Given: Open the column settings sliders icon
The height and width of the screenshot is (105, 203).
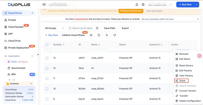Looking at the screenshot, I should 107,35.
